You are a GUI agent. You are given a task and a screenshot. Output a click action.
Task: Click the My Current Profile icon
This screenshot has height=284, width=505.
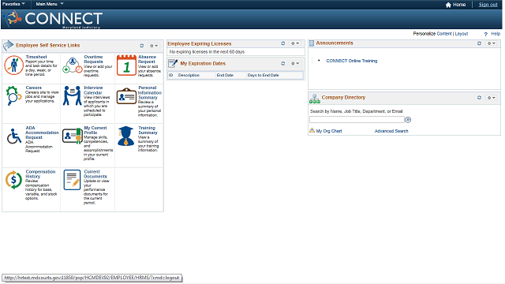(x=73, y=136)
